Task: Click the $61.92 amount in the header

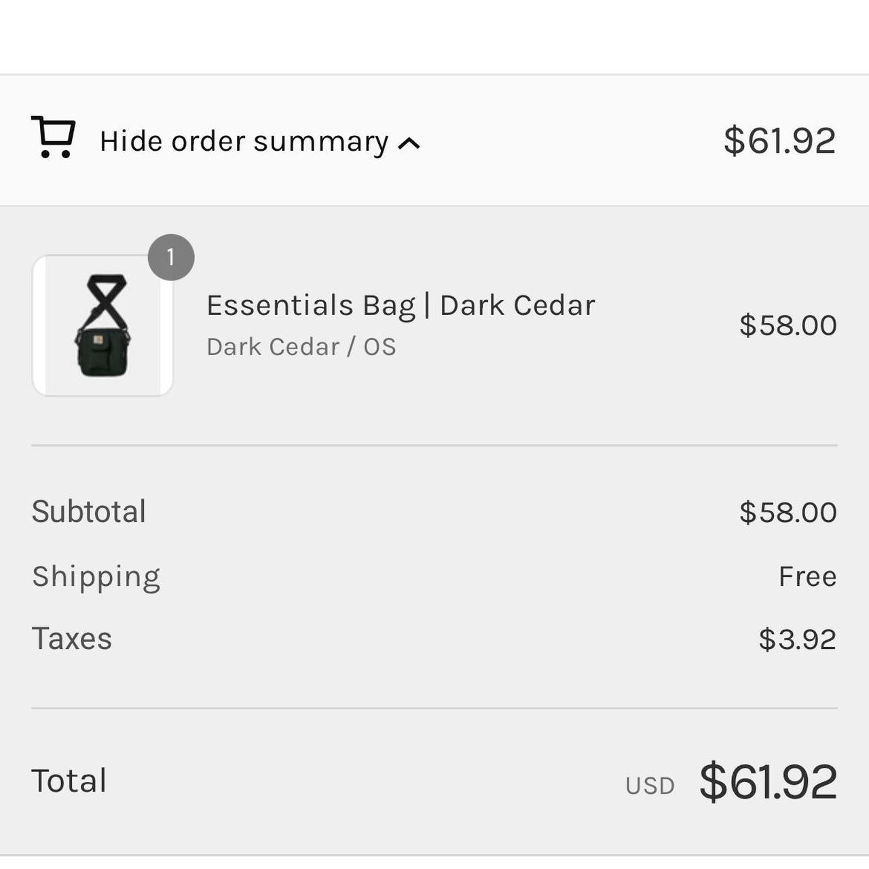Action: [x=779, y=141]
